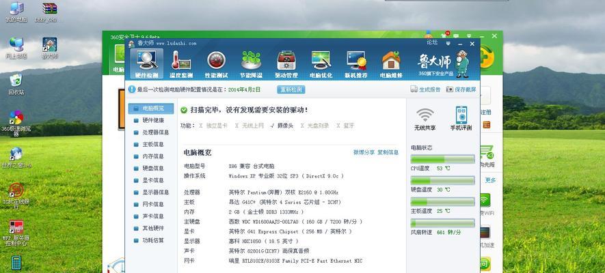Click the 主硬盘 WDC WD1600AAJS value
This screenshot has height=273, width=605.
coord(295,222)
